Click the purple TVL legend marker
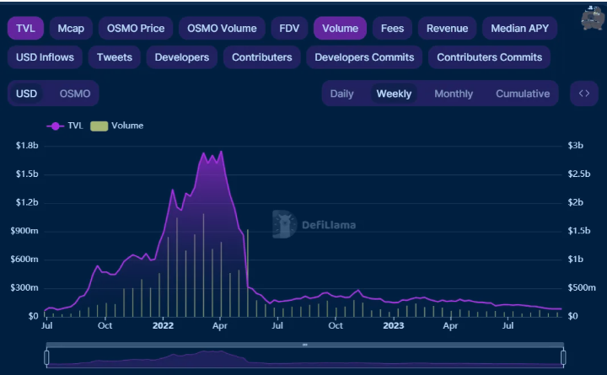The image size is (607, 375). coord(56,126)
